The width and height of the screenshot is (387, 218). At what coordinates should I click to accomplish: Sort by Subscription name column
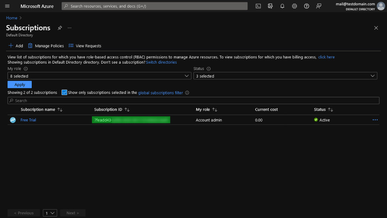[60, 109]
